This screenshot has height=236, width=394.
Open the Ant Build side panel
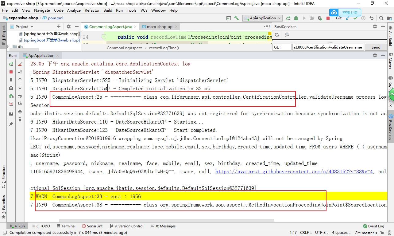pos(390,36)
